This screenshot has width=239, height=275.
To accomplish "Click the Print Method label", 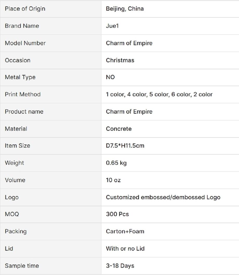I will [x=23, y=94].
